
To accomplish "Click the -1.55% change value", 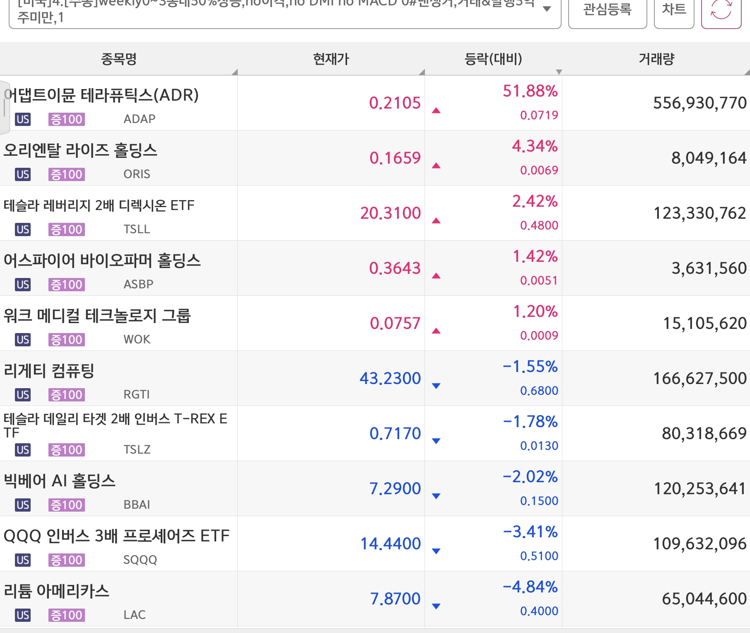I will tap(530, 367).
